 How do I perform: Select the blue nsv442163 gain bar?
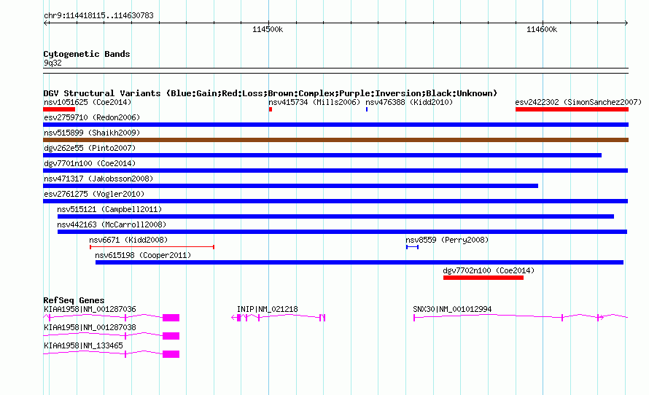342,232
